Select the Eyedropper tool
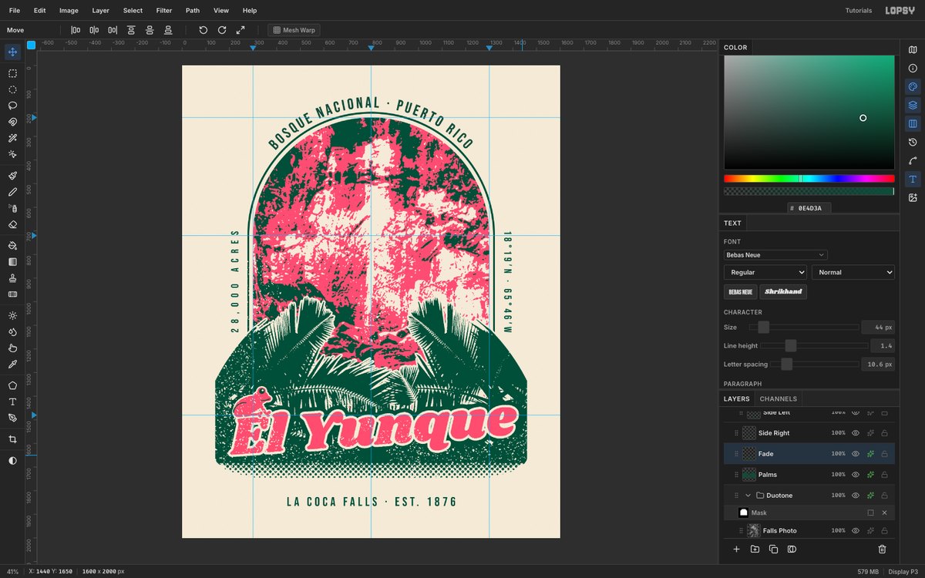The height and width of the screenshot is (578, 925). click(x=12, y=364)
